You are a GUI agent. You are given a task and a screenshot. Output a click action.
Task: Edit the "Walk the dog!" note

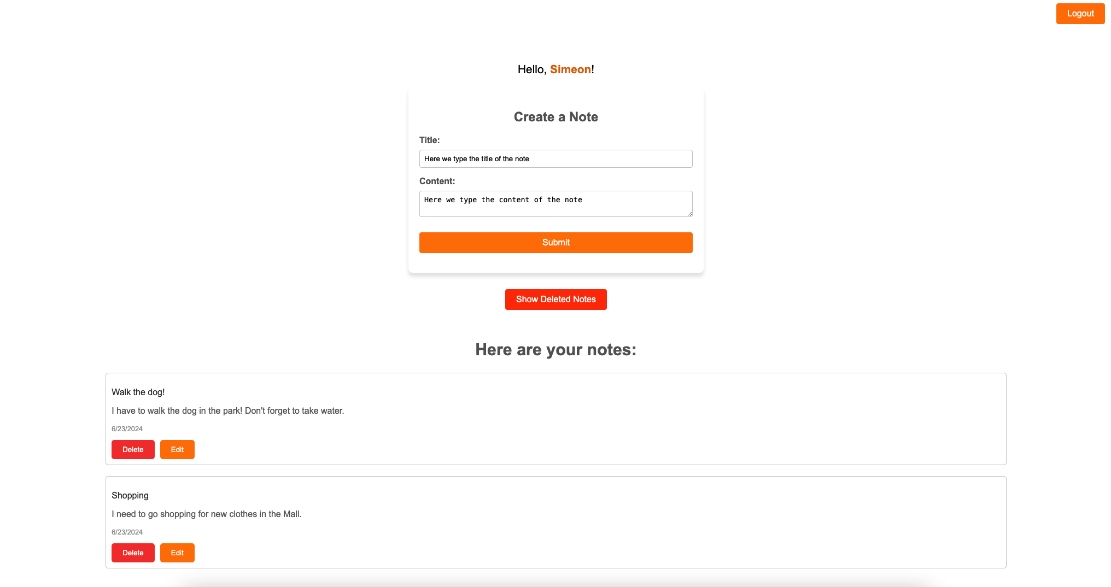pos(177,449)
